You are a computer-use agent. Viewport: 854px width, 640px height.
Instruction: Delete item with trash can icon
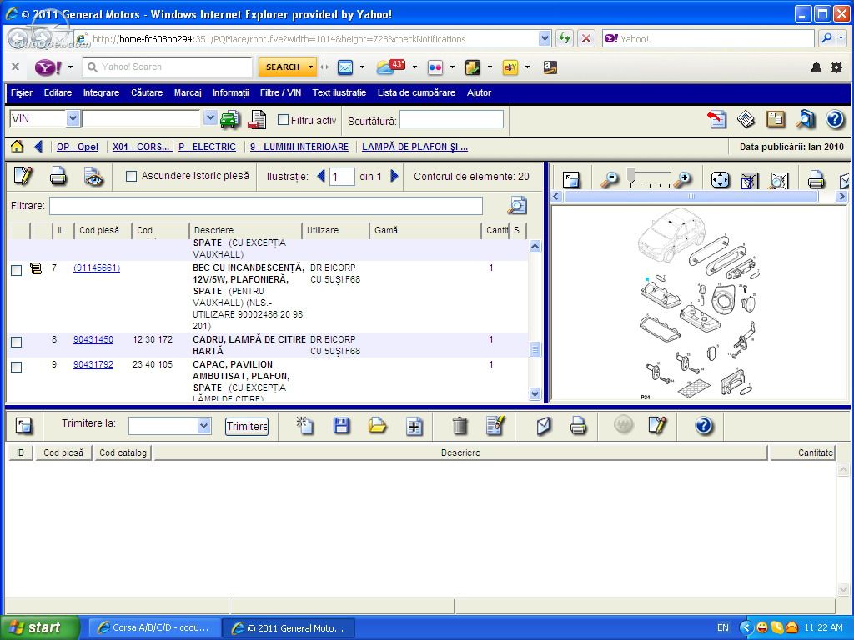pos(460,426)
